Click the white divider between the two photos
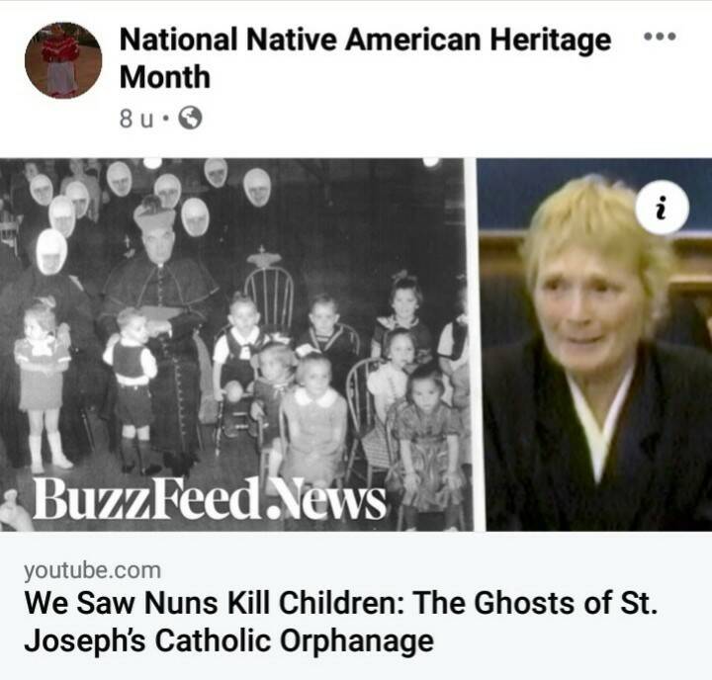The image size is (712, 680). 479,345
